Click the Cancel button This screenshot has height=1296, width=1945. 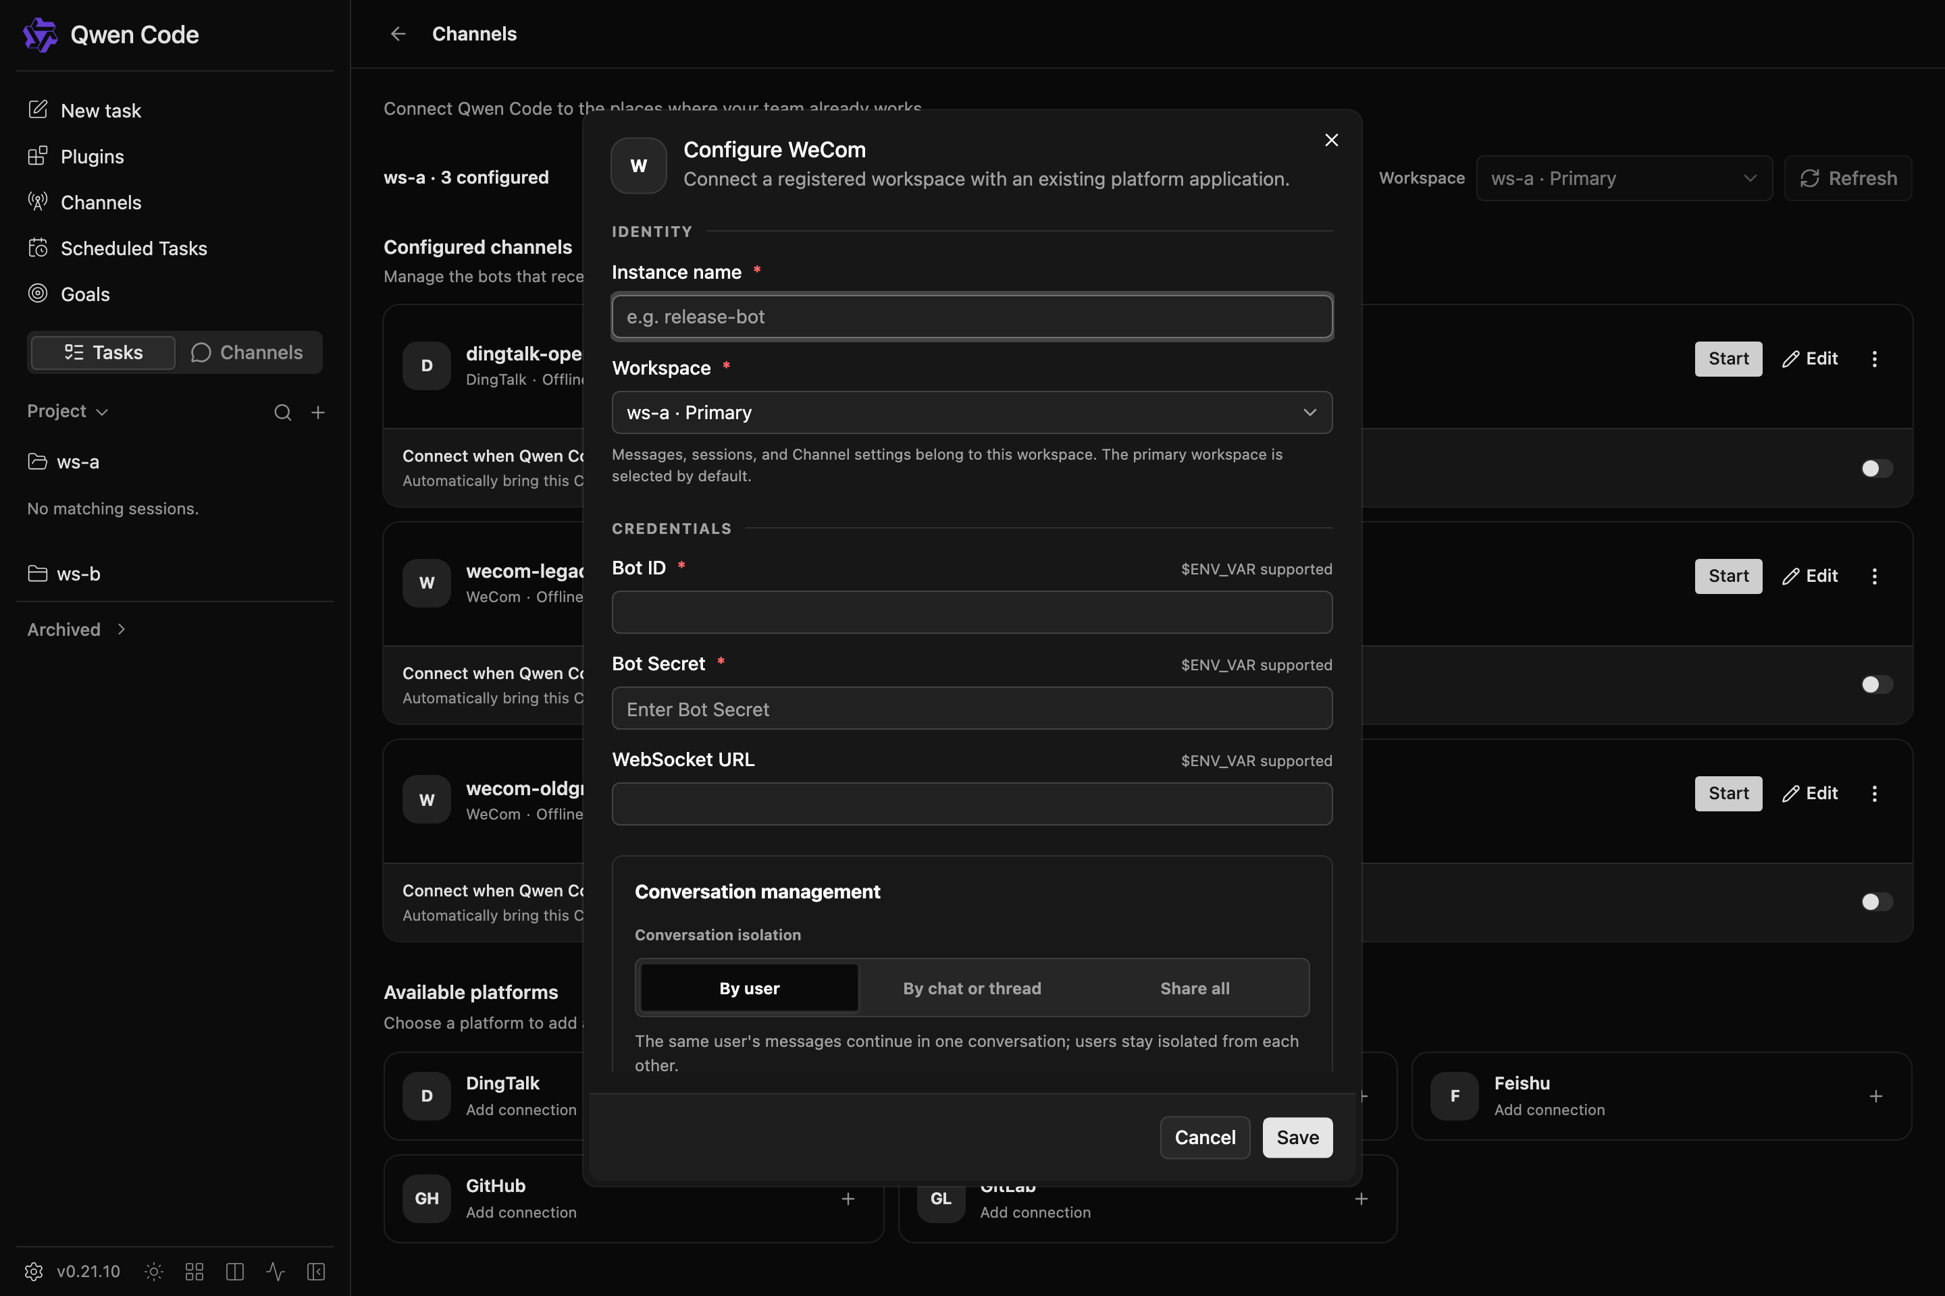click(1205, 1137)
